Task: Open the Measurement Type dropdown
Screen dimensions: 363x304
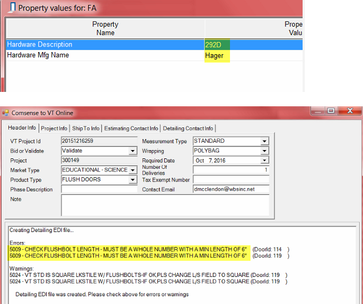Action: point(264,141)
